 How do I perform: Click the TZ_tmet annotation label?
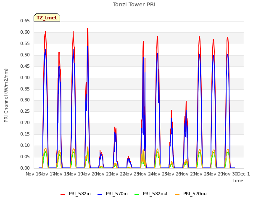click(47, 18)
